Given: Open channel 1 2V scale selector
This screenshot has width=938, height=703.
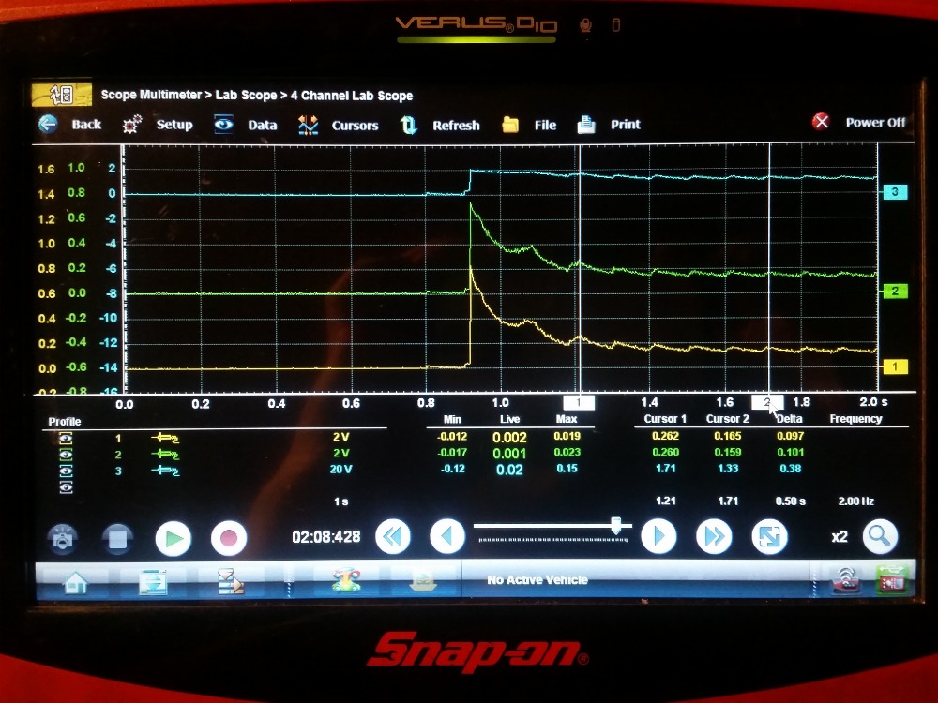Looking at the screenshot, I should click(x=340, y=438).
